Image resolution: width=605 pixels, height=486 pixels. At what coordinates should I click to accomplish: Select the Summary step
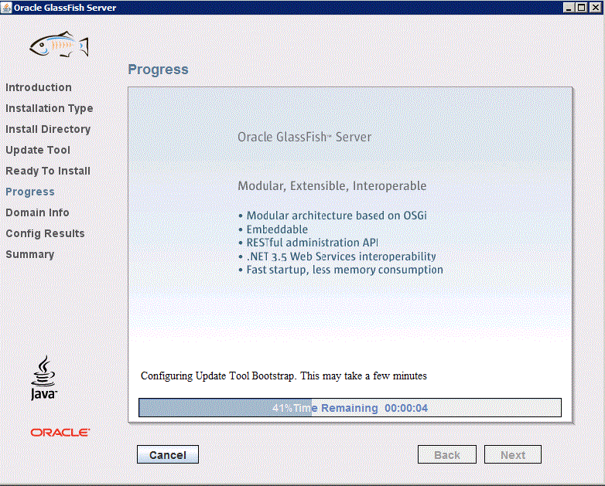(29, 254)
